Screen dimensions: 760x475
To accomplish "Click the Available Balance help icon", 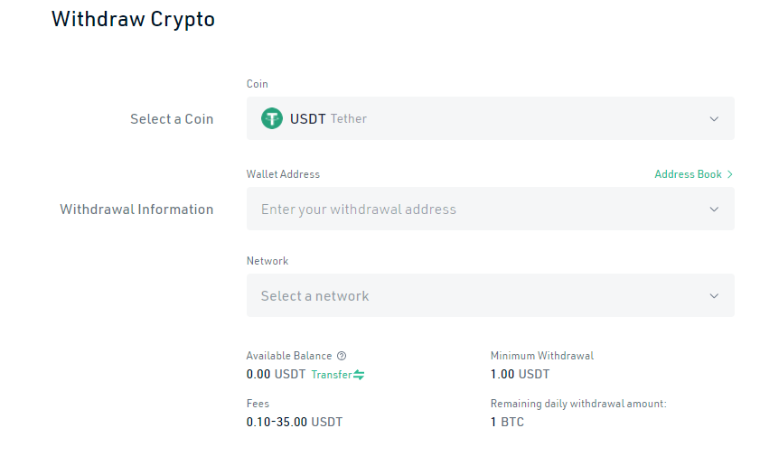I will coord(342,356).
